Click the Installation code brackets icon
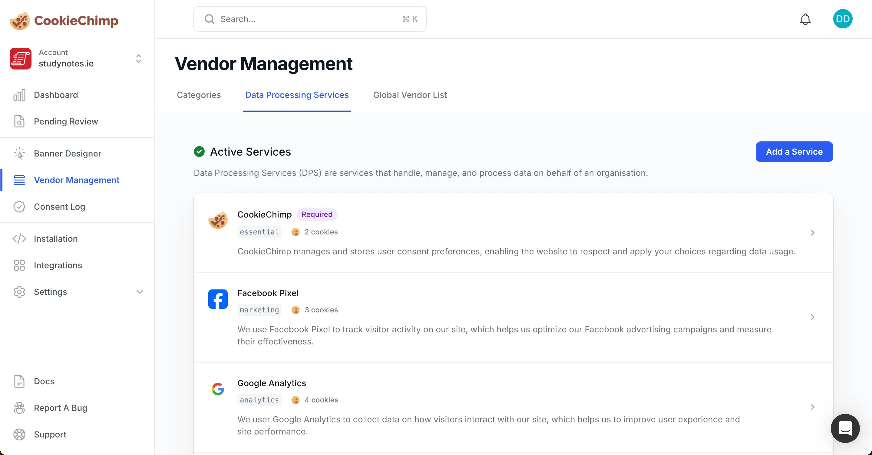The image size is (872, 455). point(19,239)
